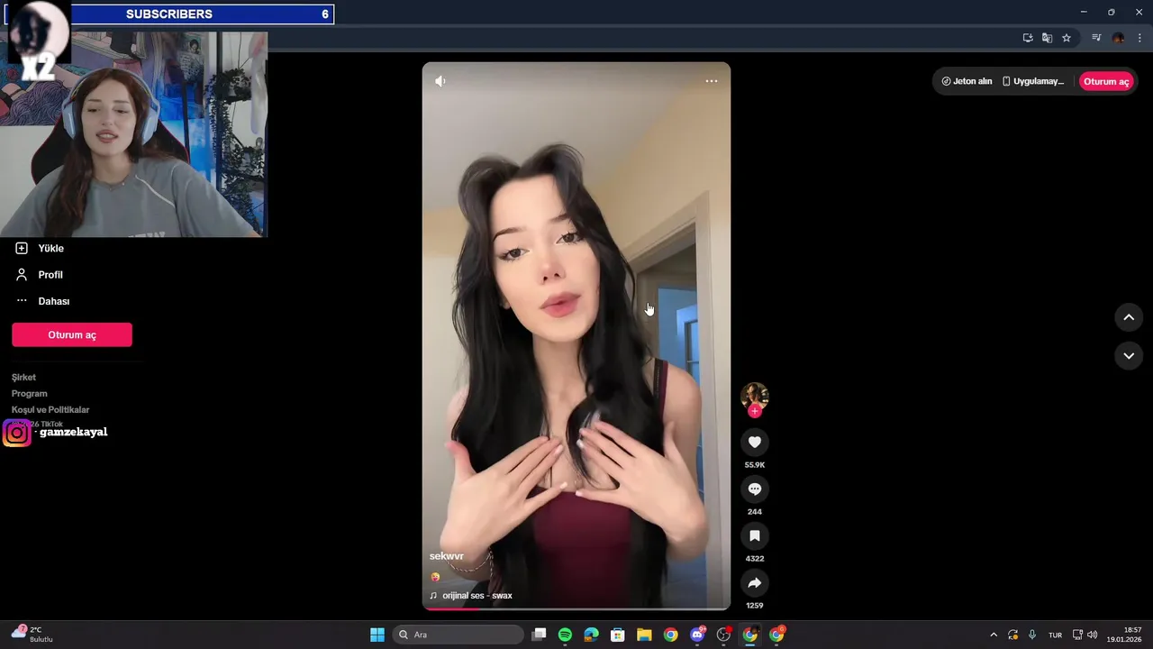
Task: Share the video with the arrow icon
Action: [x=755, y=582]
